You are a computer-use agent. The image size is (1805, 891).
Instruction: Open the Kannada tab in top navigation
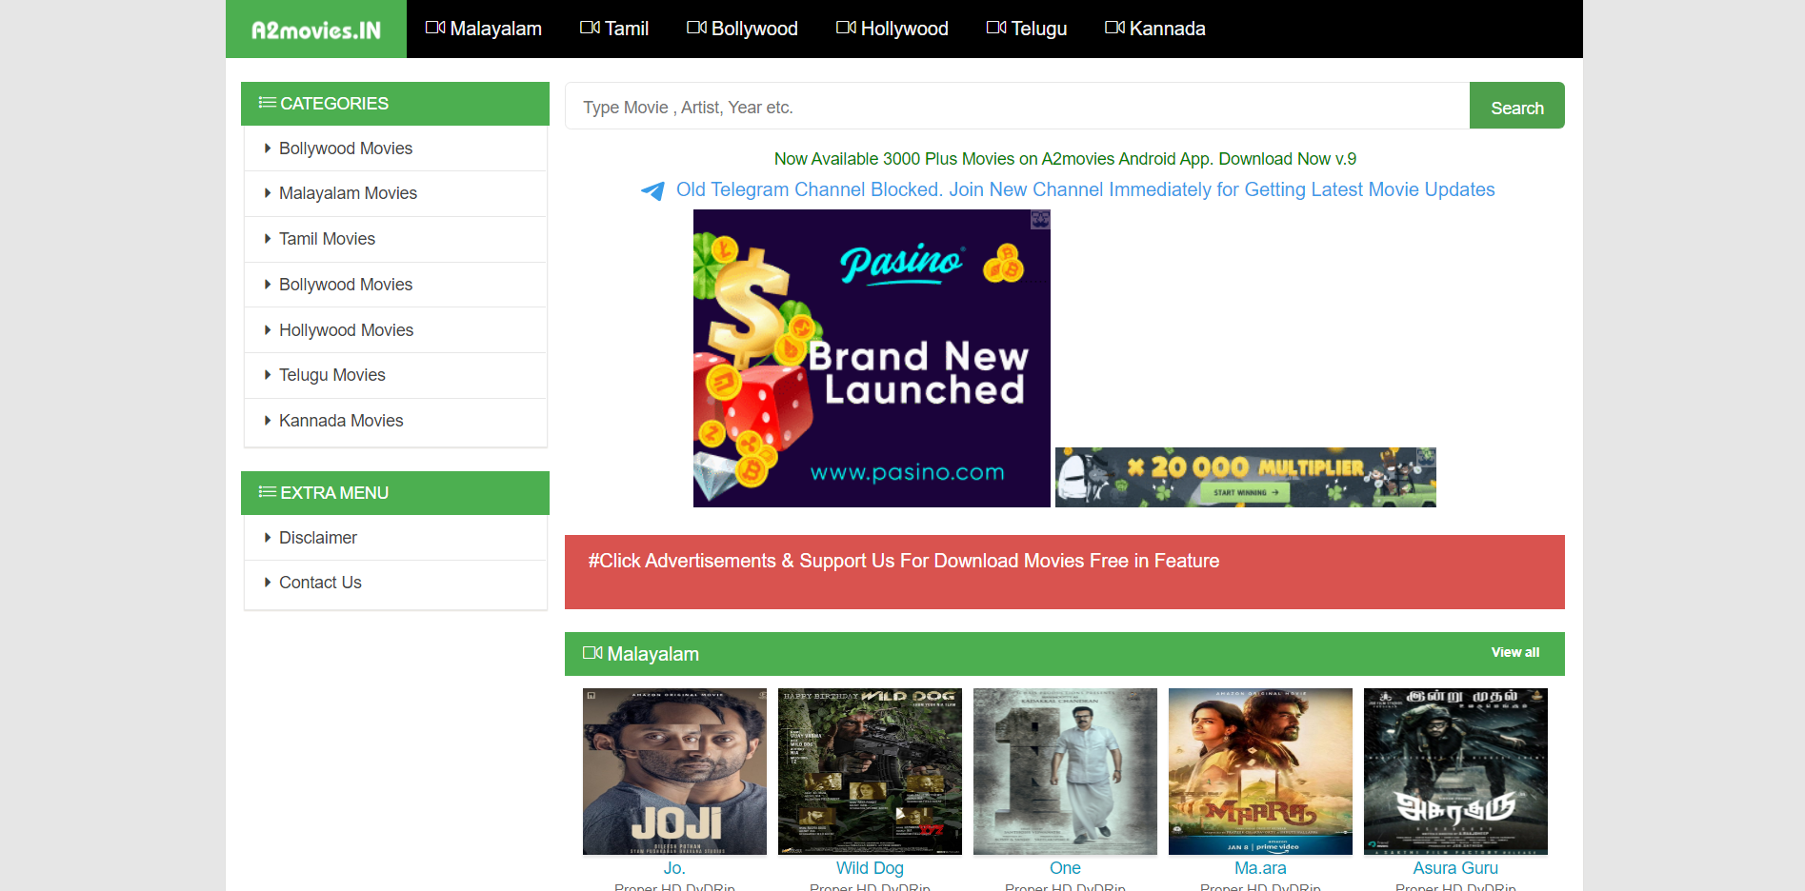pos(1154,29)
